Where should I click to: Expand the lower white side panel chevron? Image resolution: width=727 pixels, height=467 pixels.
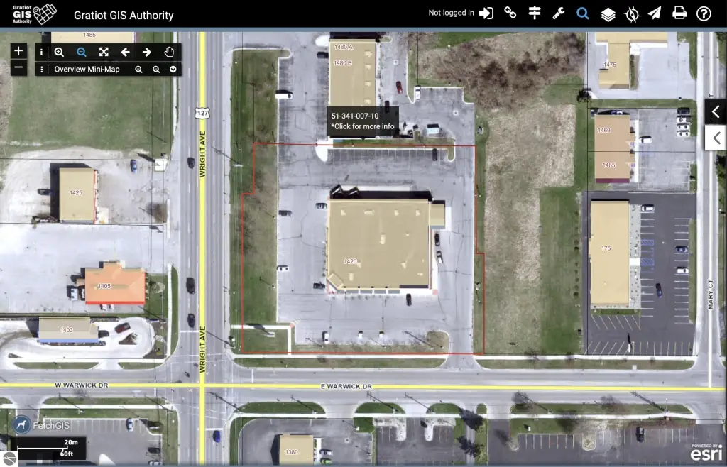pos(716,138)
